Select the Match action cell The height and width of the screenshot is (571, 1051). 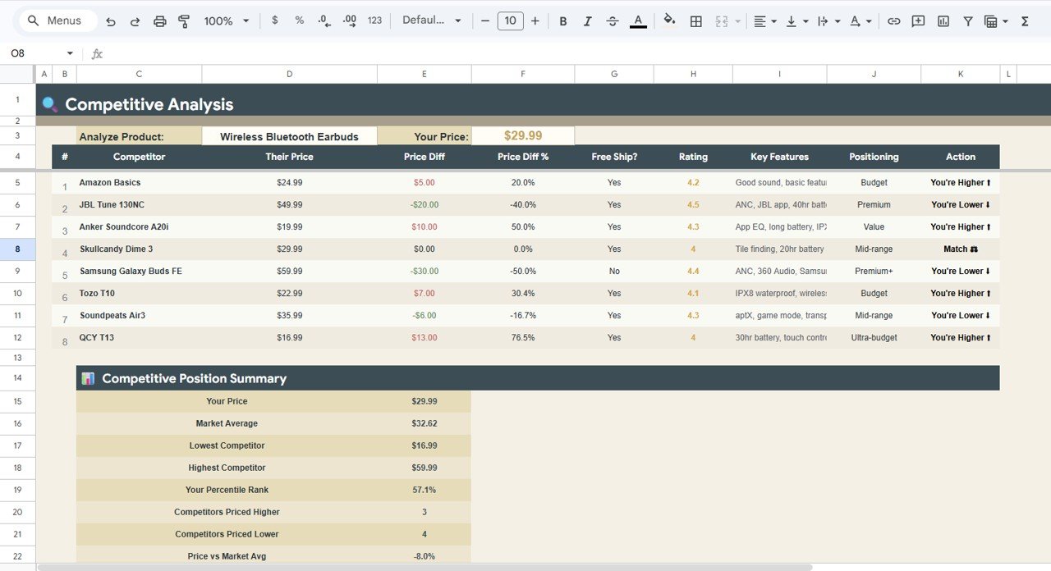tap(960, 249)
